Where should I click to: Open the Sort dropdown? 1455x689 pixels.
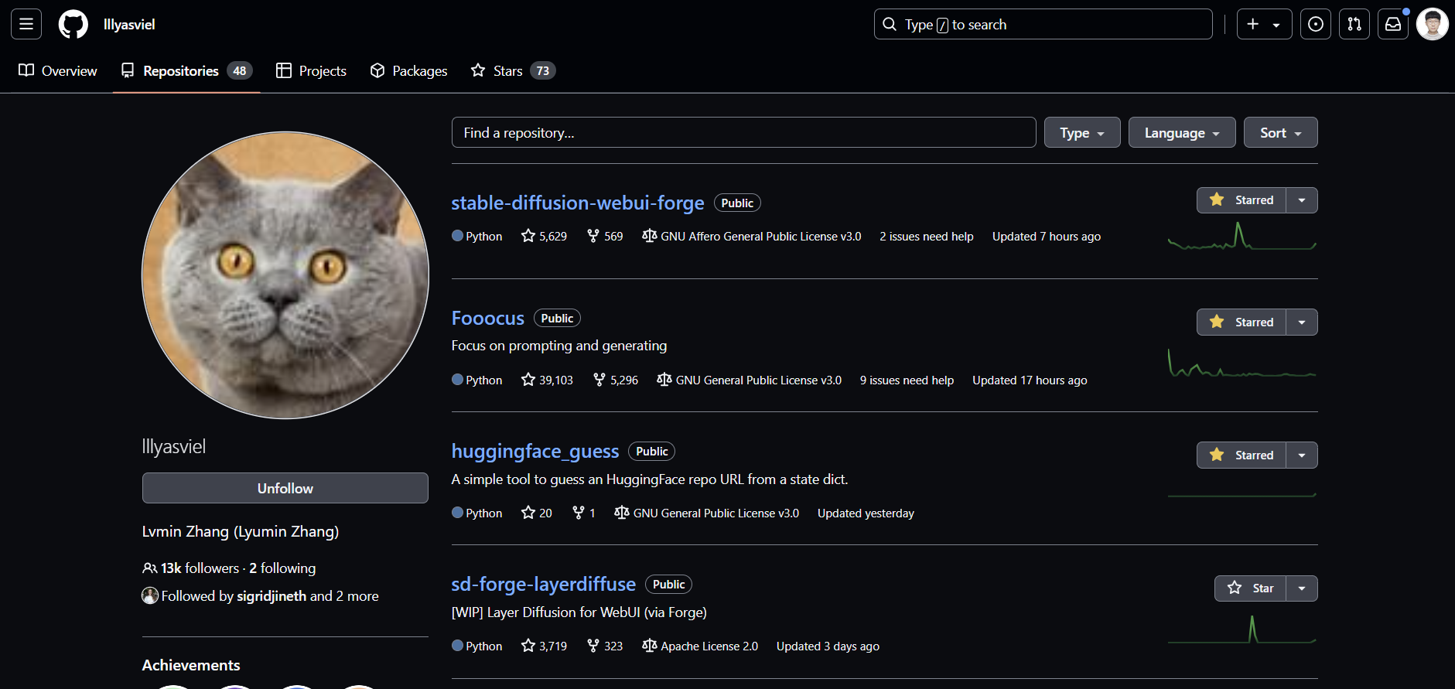[x=1280, y=132]
